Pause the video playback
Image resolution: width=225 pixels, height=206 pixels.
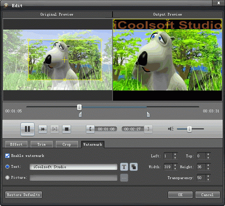(27, 129)
